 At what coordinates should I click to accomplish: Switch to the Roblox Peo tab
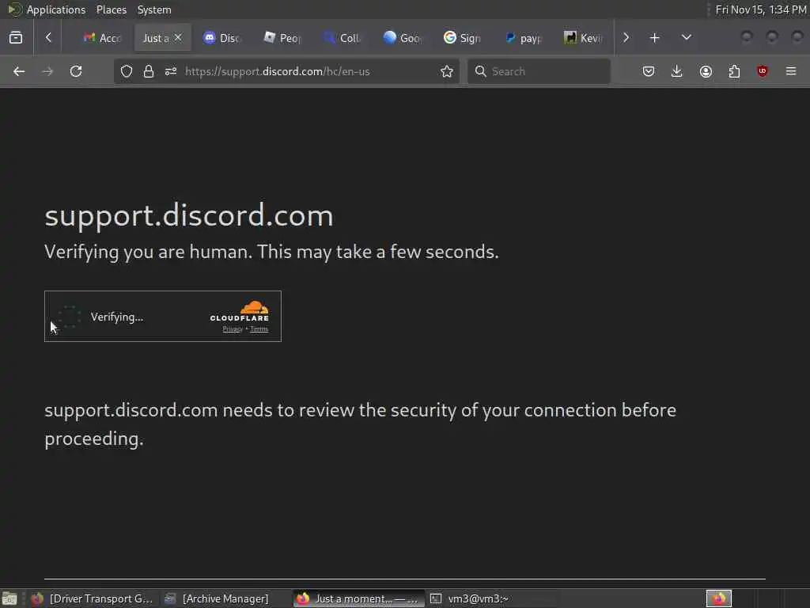282,38
